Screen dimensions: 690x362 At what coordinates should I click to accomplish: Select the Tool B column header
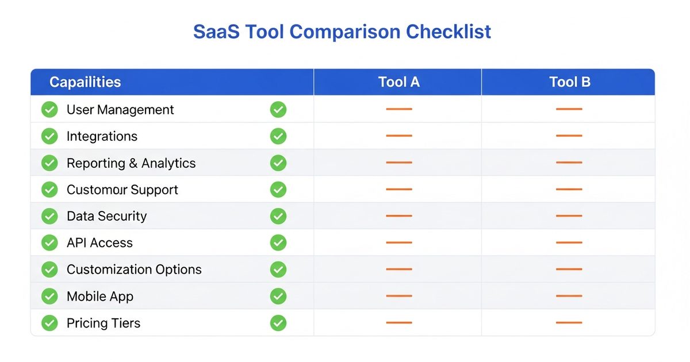569,82
